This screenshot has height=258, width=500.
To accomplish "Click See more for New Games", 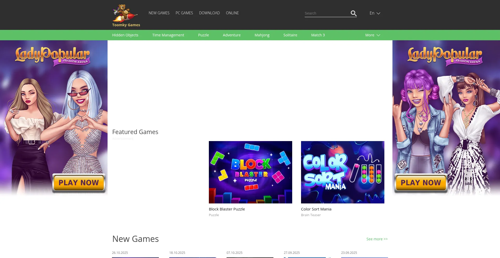I will (x=377, y=239).
